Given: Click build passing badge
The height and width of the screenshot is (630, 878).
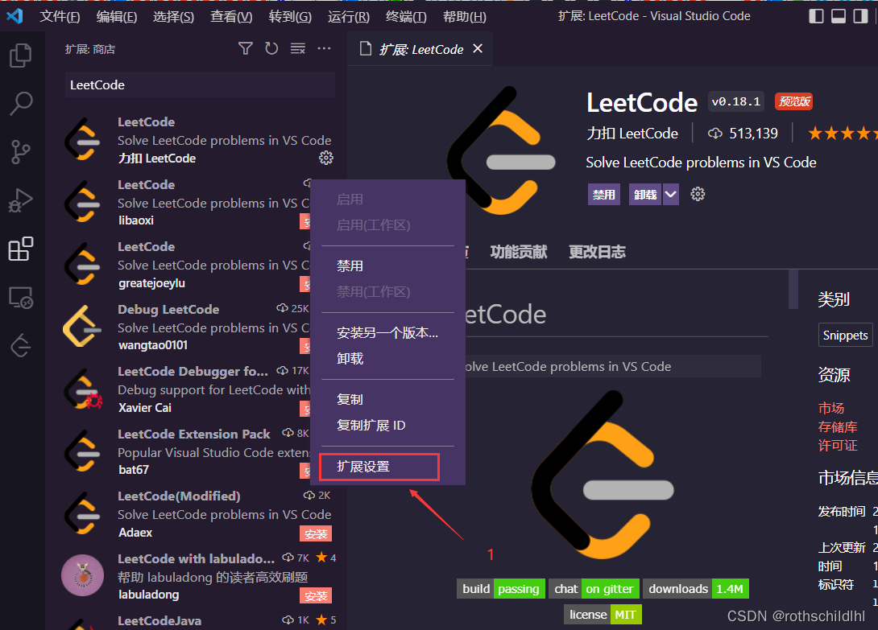Looking at the screenshot, I should pos(500,589).
